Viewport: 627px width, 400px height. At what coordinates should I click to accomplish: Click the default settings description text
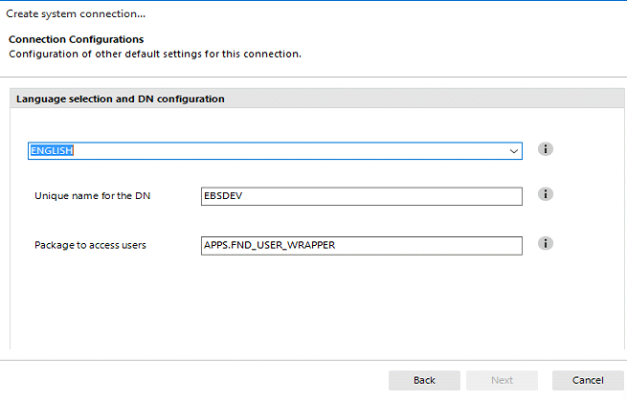[155, 54]
